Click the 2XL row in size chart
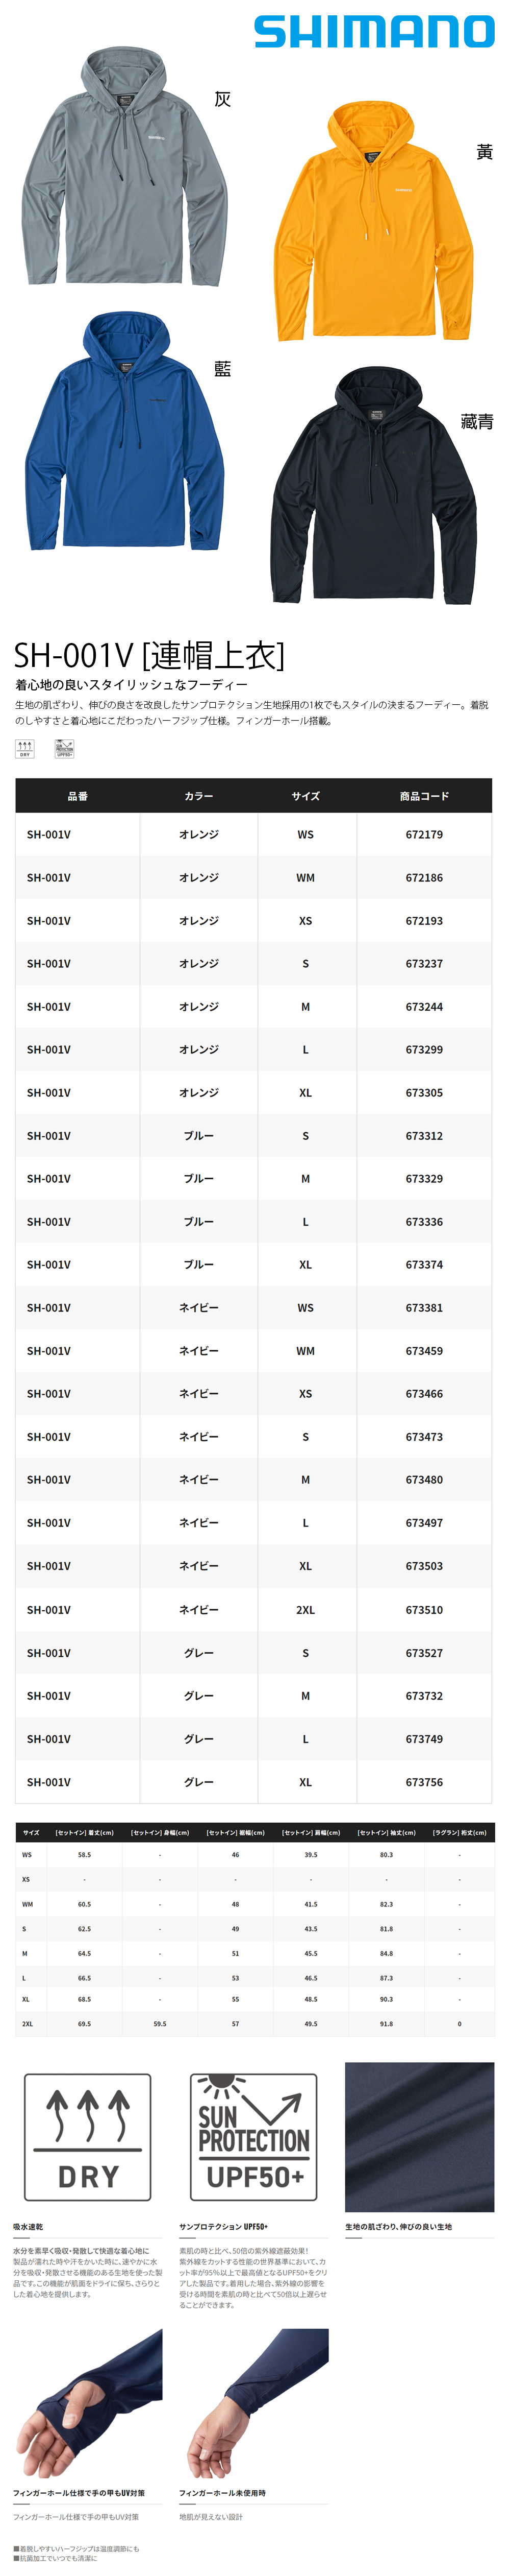Image resolution: width=510 pixels, height=2576 pixels. click(254, 2023)
